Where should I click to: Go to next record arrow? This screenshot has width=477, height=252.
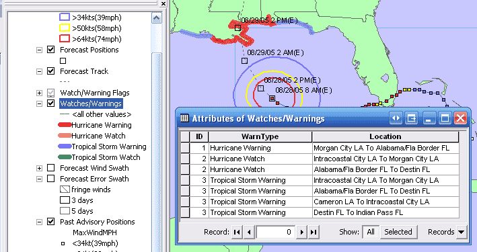tap(301, 233)
